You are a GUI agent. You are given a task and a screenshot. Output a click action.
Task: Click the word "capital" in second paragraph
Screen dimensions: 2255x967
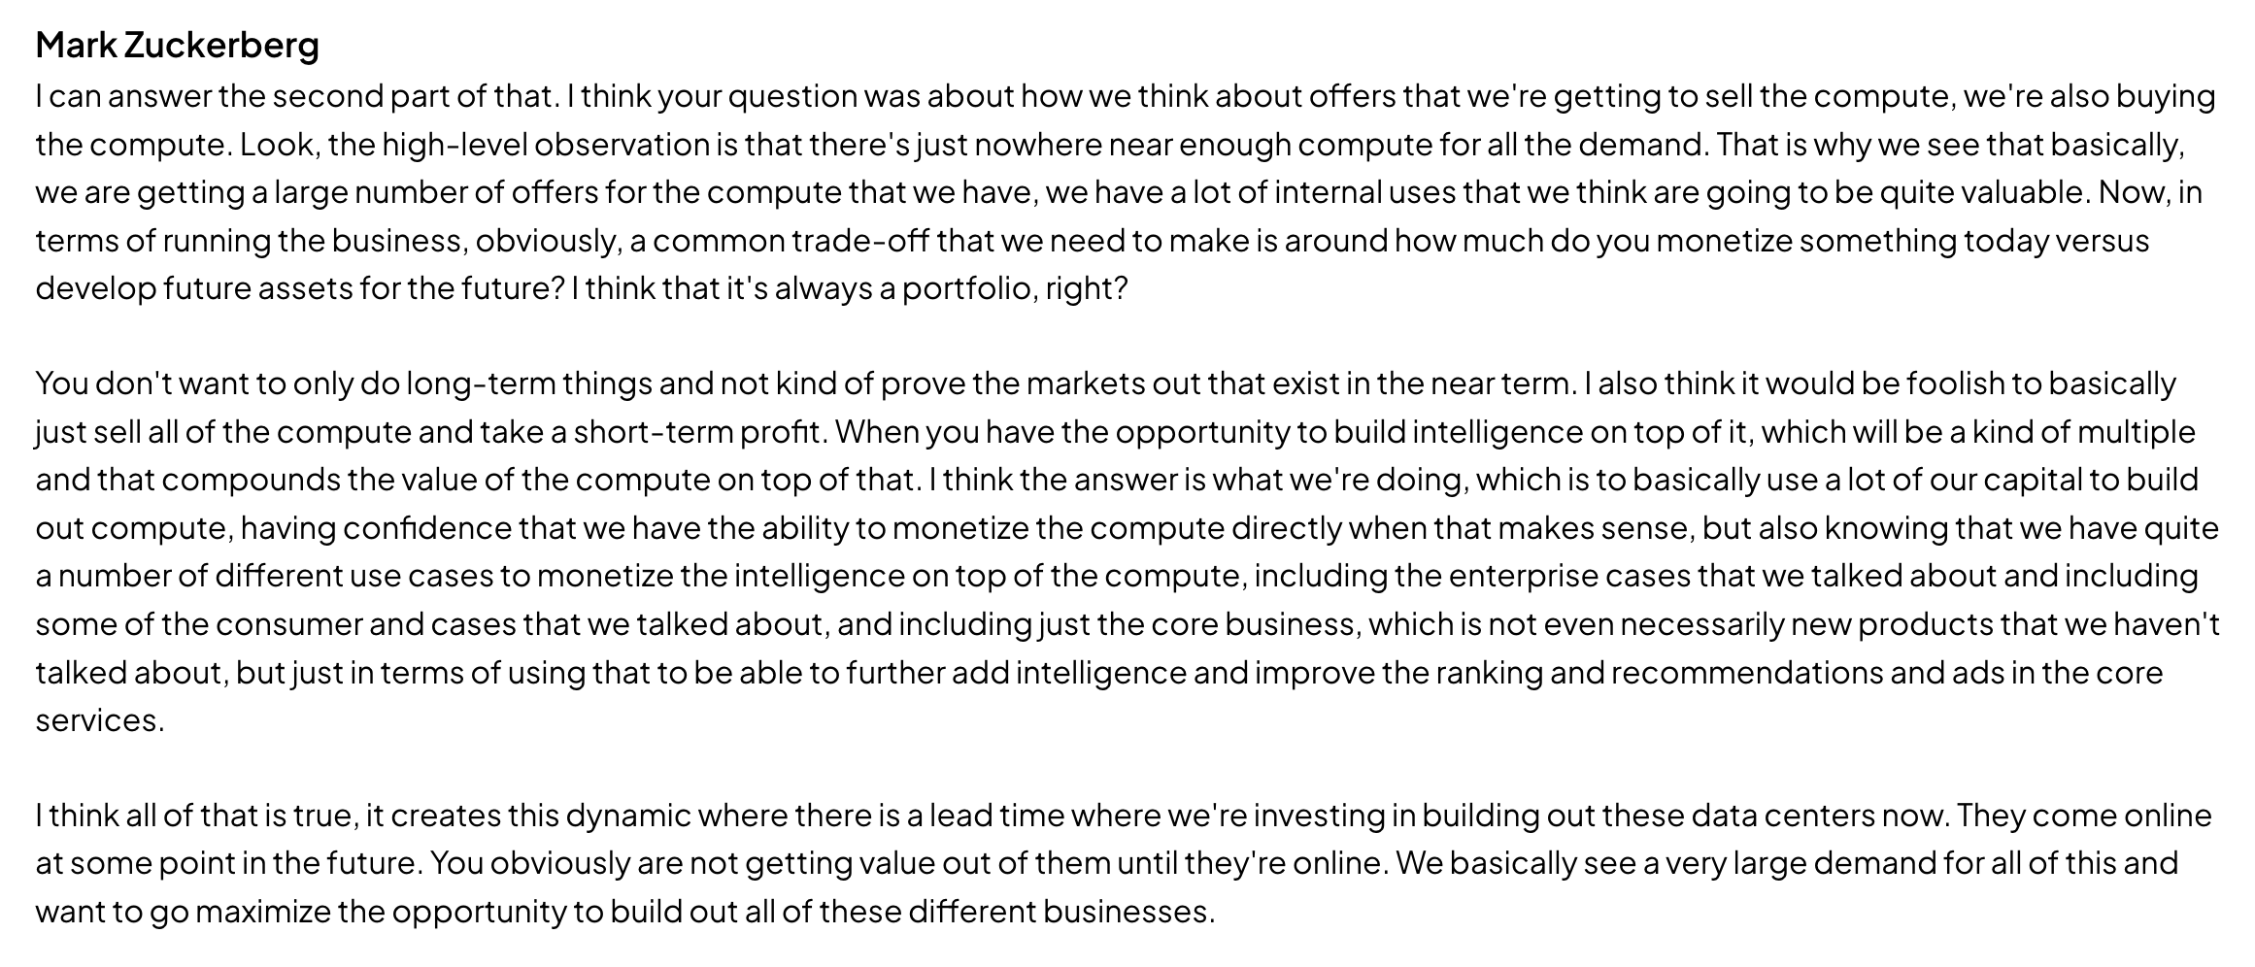pos(2034,480)
